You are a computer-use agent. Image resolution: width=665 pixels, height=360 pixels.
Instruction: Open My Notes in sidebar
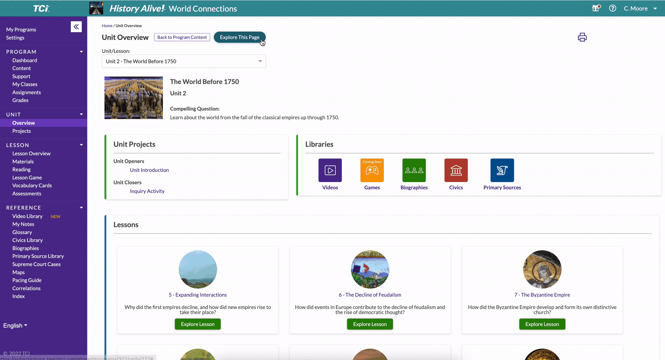[x=23, y=224]
